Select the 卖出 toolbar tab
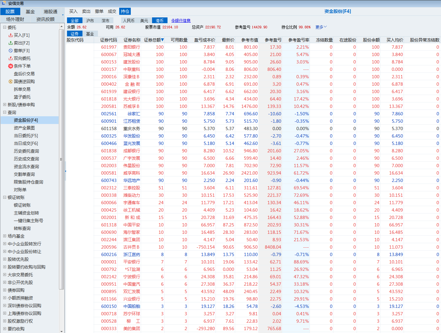The height and width of the screenshot is (333, 441). click(86, 11)
